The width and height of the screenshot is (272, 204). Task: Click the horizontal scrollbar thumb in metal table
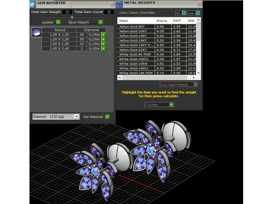click(x=155, y=78)
